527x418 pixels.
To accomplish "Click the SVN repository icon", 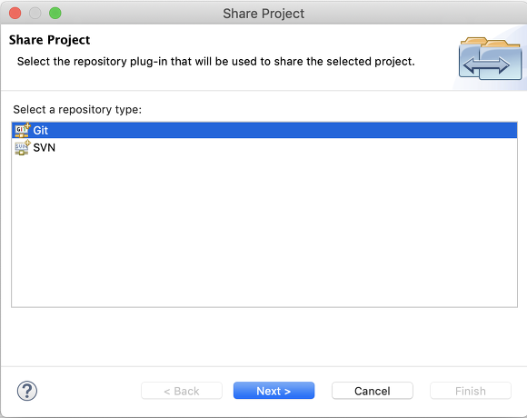I will (22, 147).
